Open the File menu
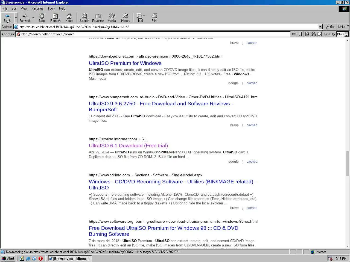The width and height of the screenshot is (350, 262). (x=5, y=8)
